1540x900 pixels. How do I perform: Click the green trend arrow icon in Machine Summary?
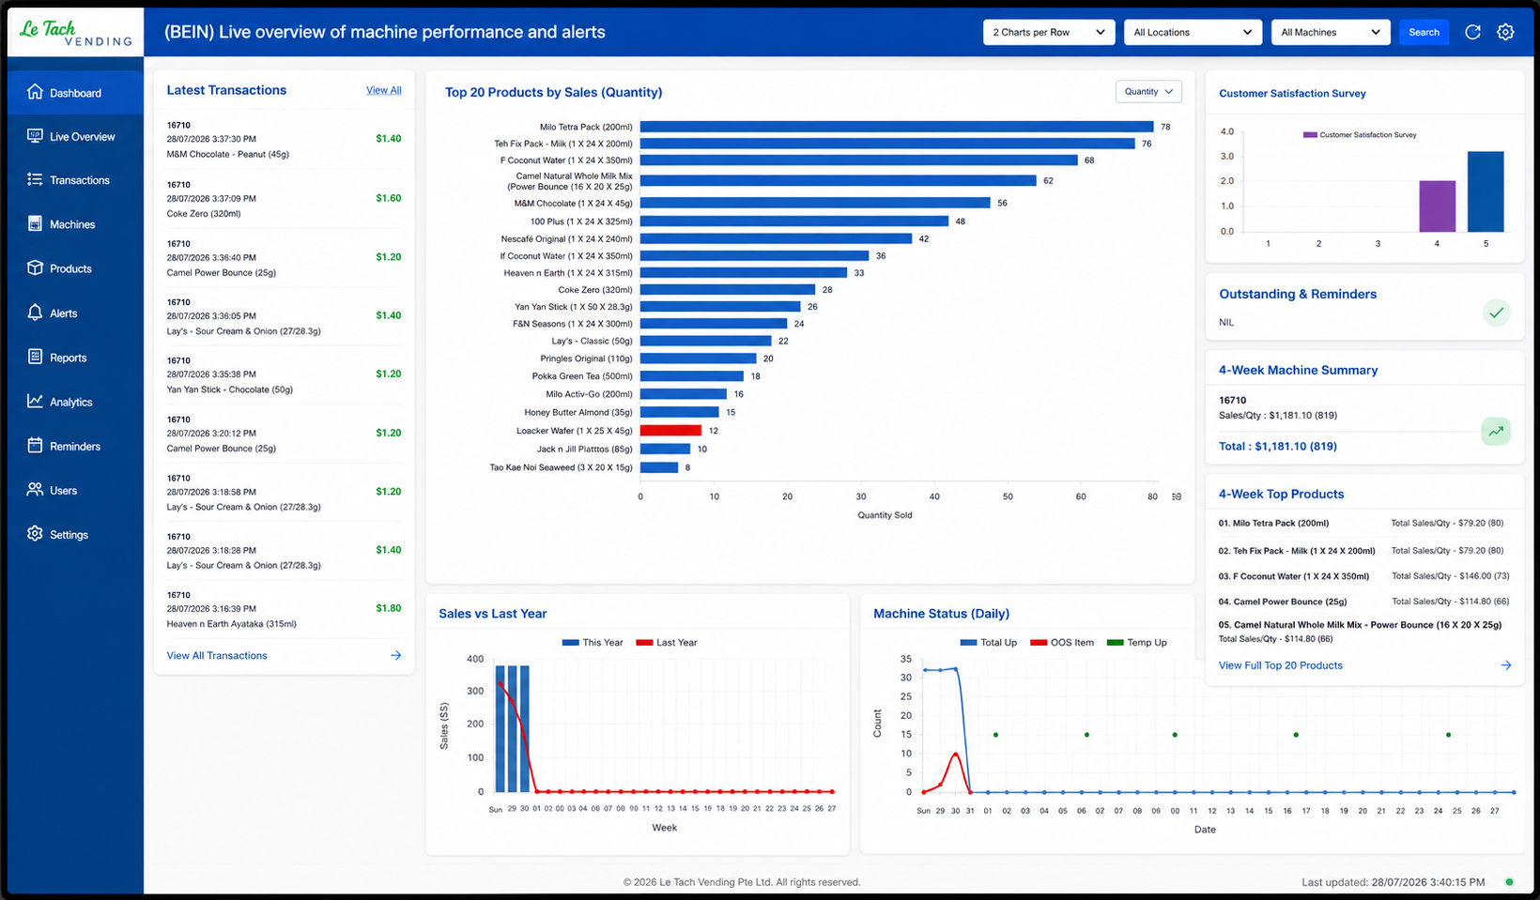(x=1496, y=431)
